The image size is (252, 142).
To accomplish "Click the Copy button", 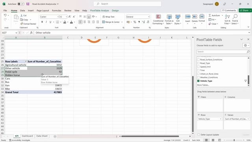I will 24,20.
